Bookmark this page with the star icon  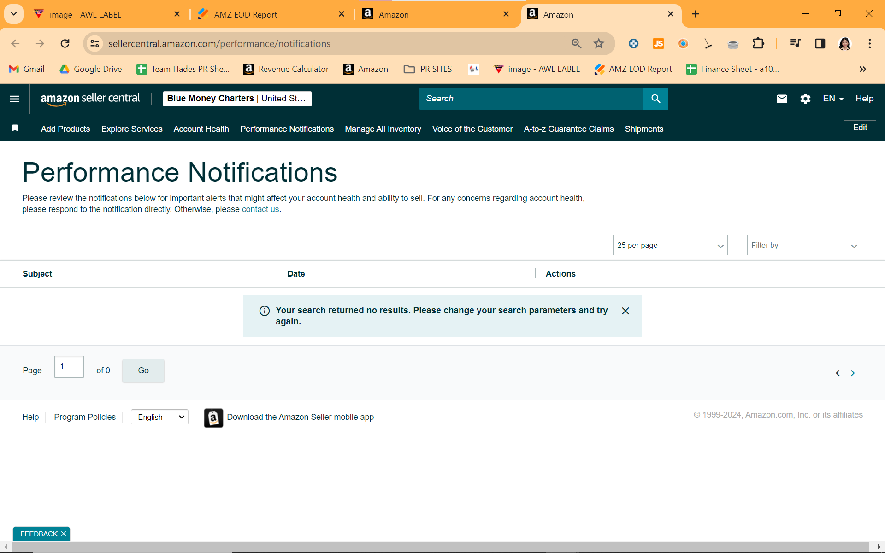598,43
